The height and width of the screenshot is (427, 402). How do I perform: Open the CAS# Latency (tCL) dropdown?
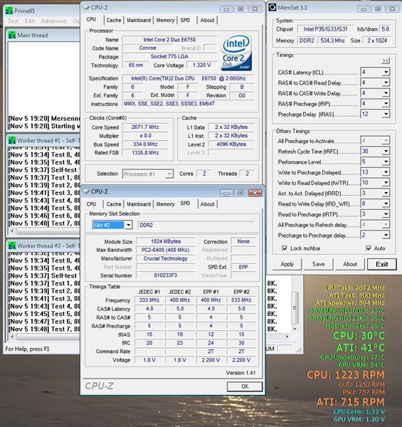click(386, 72)
